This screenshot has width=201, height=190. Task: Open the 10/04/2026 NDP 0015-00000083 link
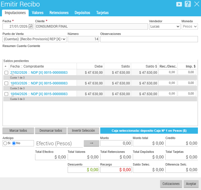pos(39,94)
